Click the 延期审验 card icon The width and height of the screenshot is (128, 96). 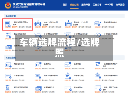pos(68,64)
